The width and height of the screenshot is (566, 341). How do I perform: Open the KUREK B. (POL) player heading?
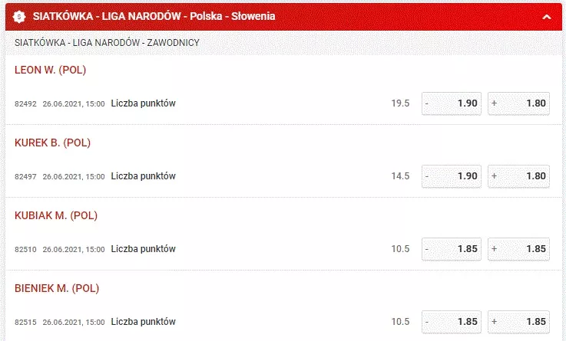[52, 143]
